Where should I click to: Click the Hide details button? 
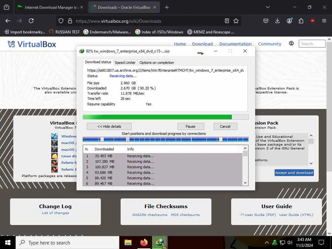coord(109,126)
